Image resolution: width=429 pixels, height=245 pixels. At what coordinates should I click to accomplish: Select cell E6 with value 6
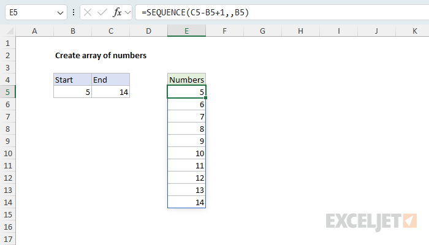(x=186, y=105)
